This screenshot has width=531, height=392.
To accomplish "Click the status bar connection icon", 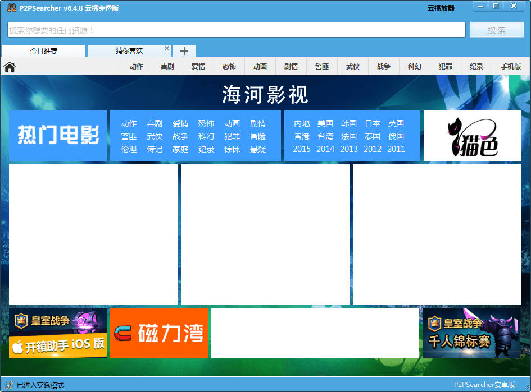I will (x=9, y=385).
